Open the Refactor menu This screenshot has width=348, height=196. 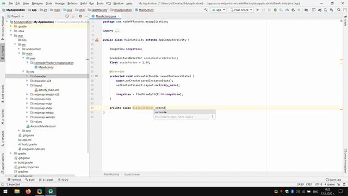(x=72, y=4)
